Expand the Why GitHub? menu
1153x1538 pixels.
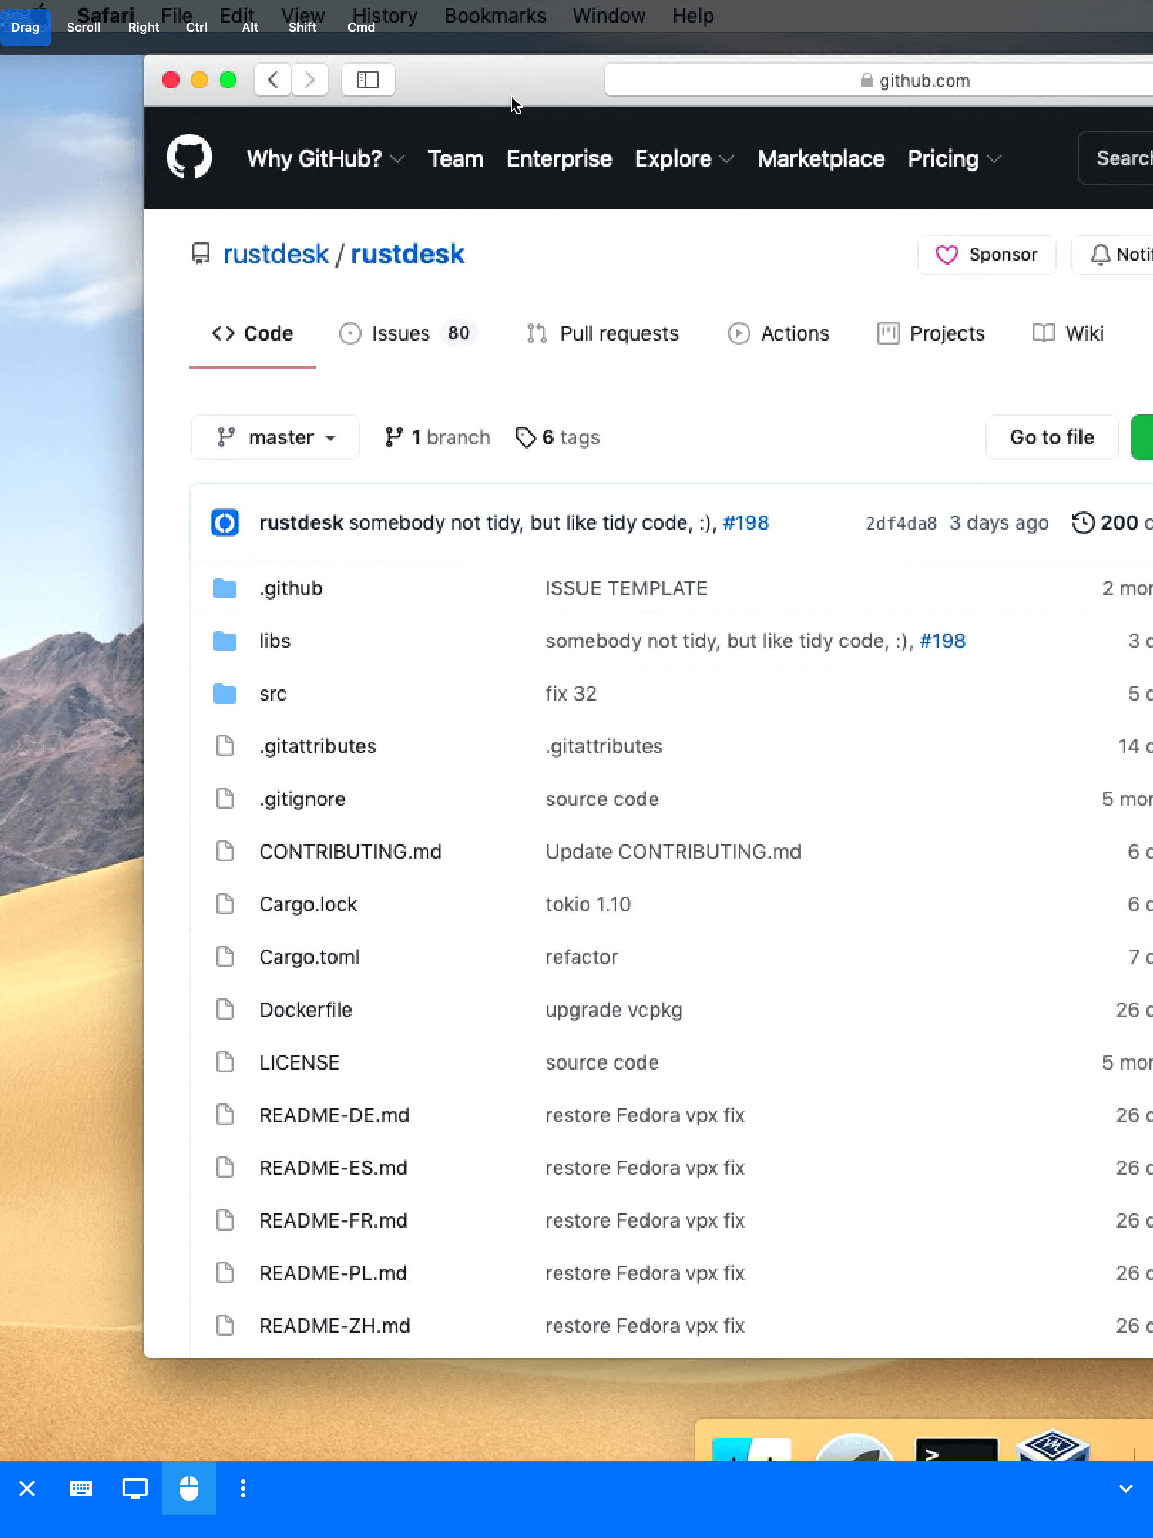(x=325, y=159)
